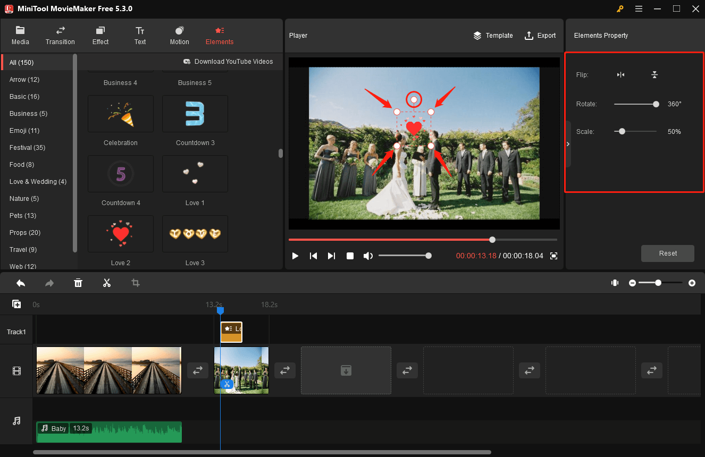The width and height of the screenshot is (705, 457).
Task: Open the Template library
Action: click(x=493, y=36)
